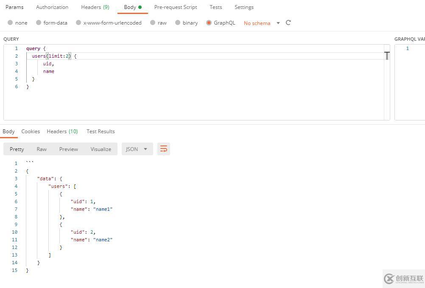Refresh the GraphQL schema
Image resolution: width=425 pixels, height=288 pixels.
(288, 23)
